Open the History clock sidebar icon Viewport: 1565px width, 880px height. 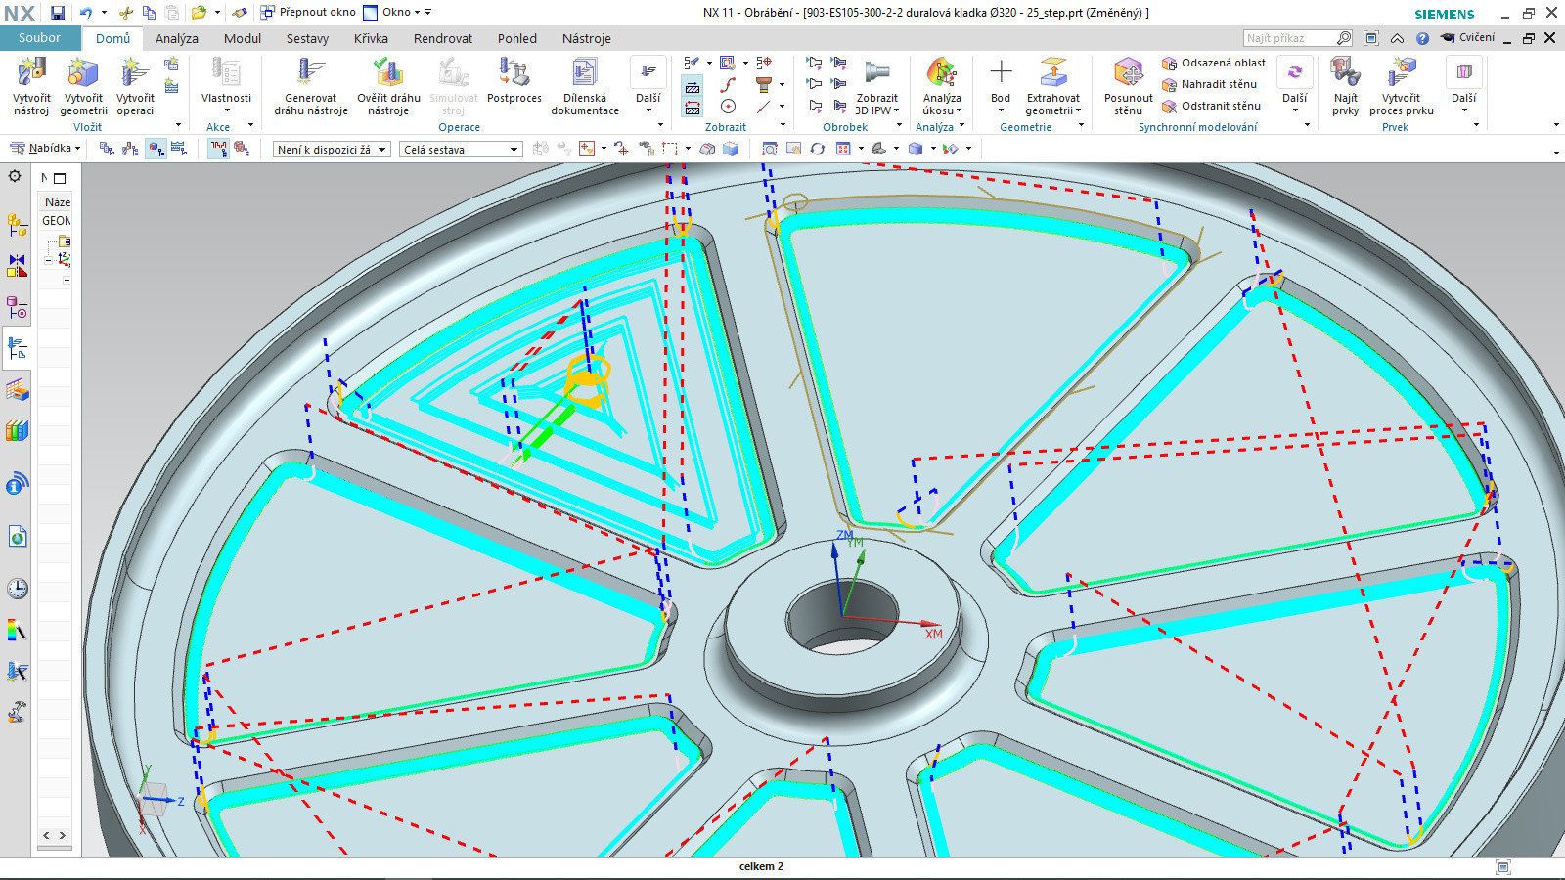click(x=17, y=589)
